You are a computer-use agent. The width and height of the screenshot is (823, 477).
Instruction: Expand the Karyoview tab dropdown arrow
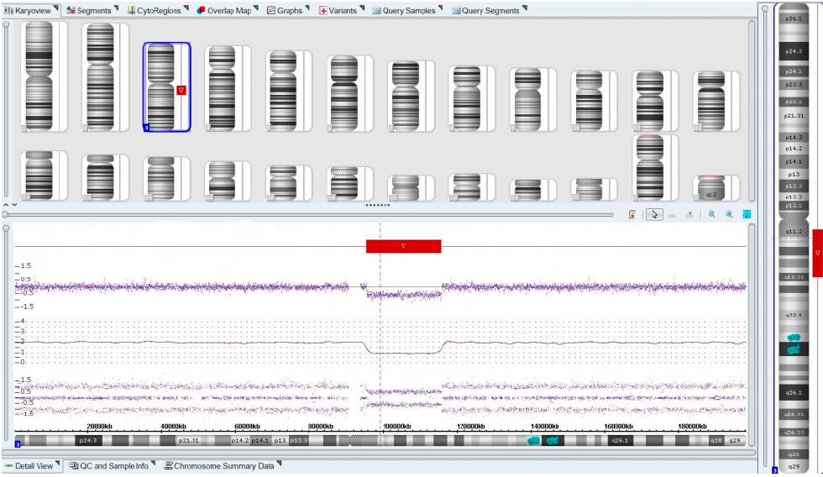56,8
